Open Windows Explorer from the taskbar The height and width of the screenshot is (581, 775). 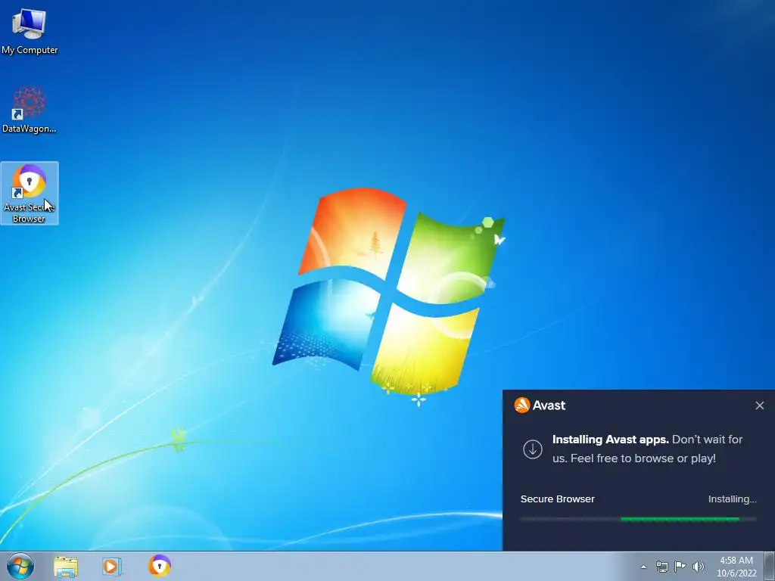coord(66,566)
